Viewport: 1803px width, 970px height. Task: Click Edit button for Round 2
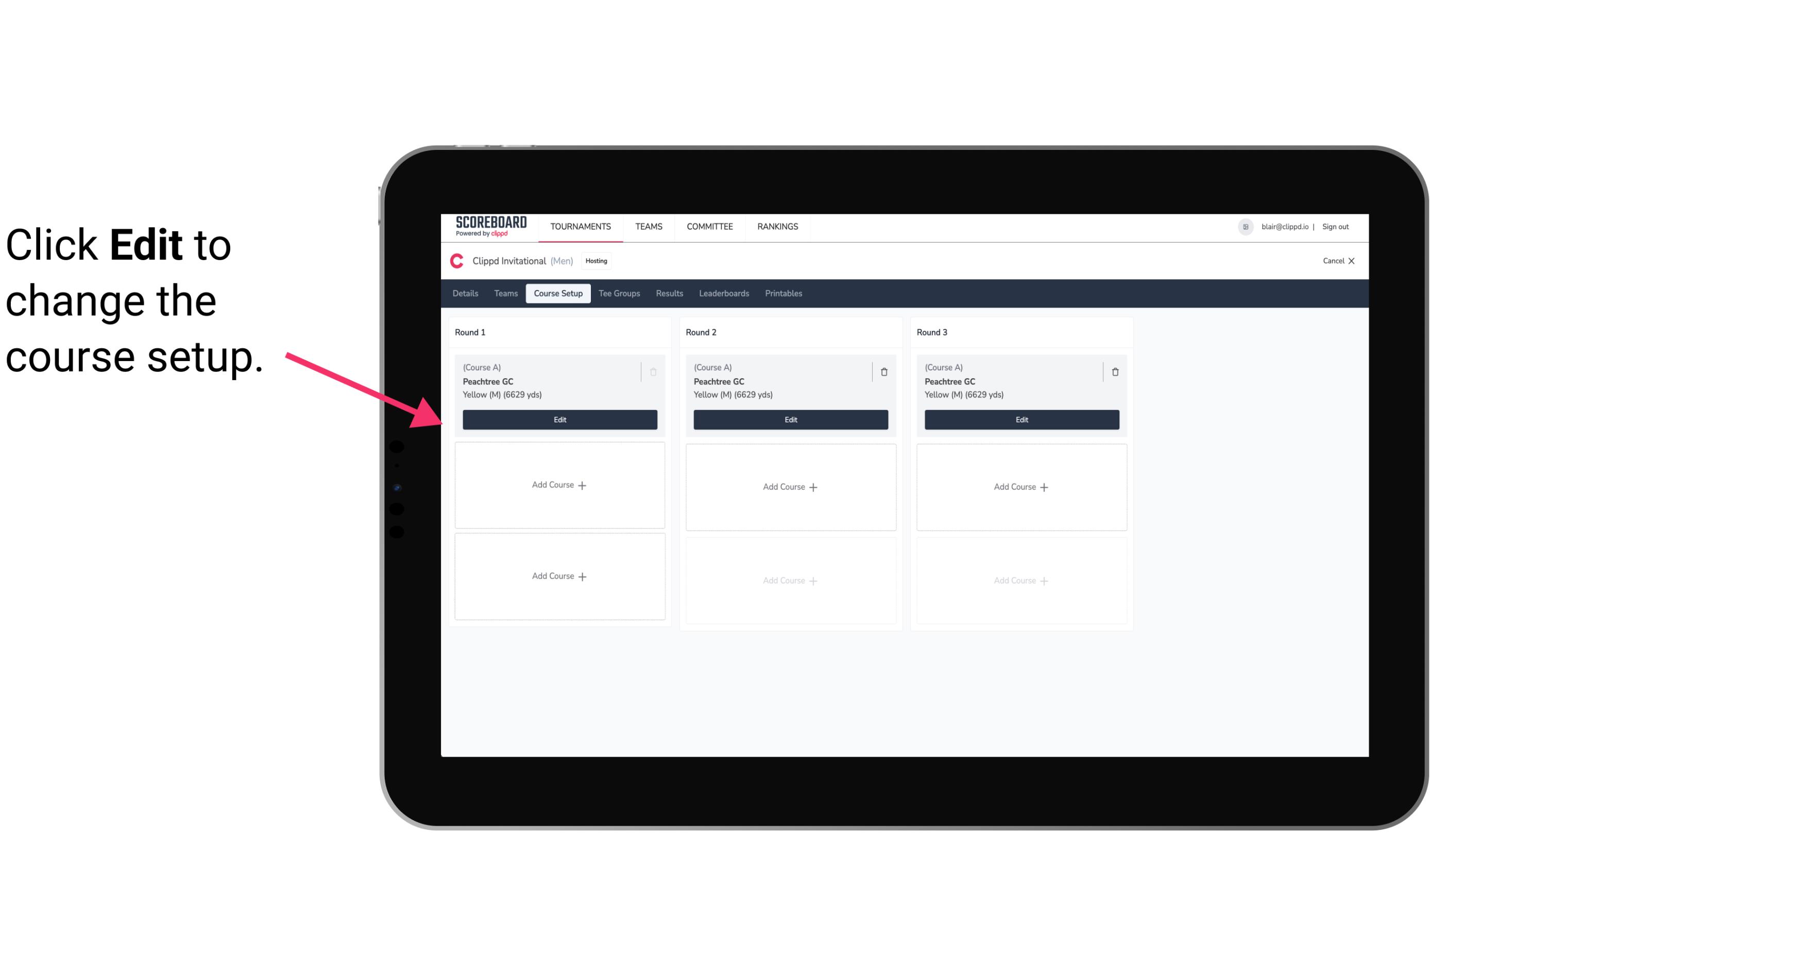coord(789,418)
